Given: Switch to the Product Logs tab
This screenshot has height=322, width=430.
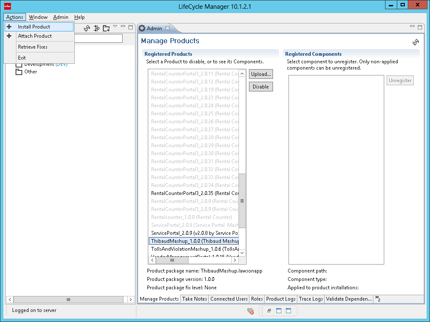Looking at the screenshot, I should (x=281, y=299).
